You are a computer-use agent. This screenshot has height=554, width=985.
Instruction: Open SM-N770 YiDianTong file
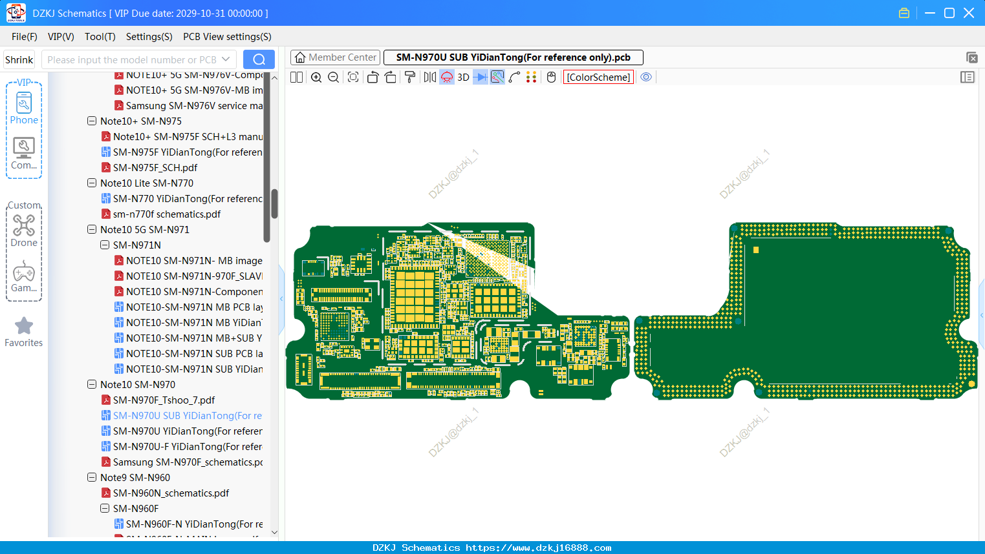click(x=188, y=198)
